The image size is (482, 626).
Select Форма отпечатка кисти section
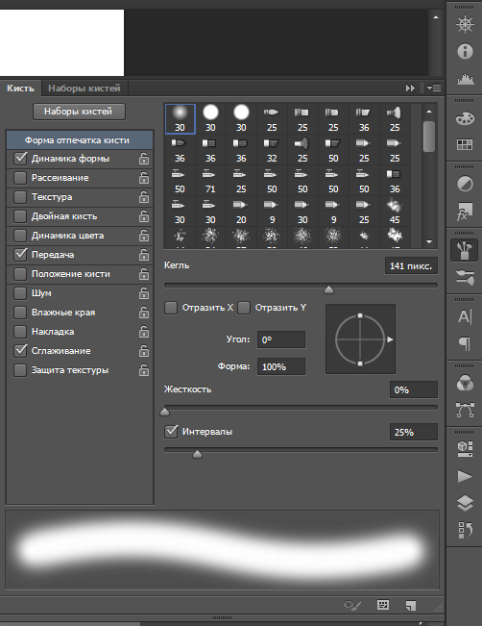coord(80,140)
